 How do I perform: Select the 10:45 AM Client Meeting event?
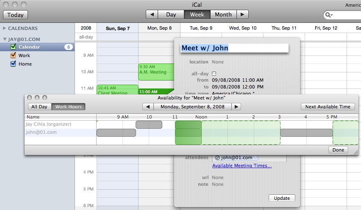click(x=117, y=90)
